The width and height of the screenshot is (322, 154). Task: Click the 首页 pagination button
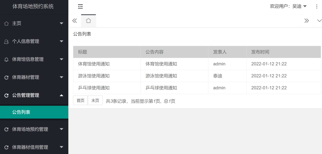pos(80,100)
